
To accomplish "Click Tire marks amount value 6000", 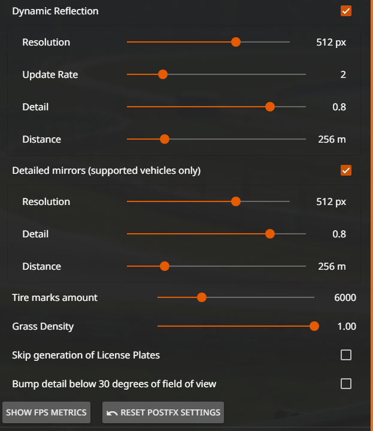I will (345, 298).
